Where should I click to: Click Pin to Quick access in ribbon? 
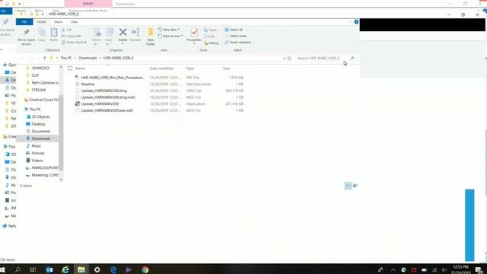tap(27, 37)
